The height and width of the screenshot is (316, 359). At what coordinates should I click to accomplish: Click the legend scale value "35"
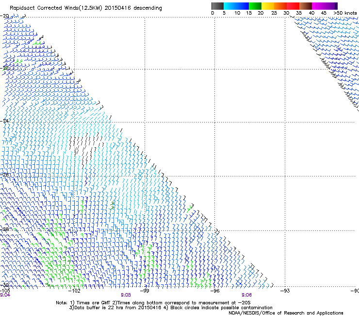click(299, 13)
